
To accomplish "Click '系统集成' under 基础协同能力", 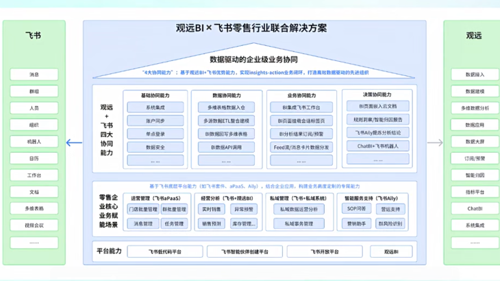I will point(155,108).
